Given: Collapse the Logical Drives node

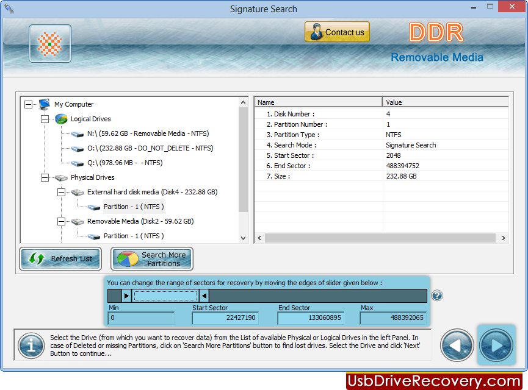Looking at the screenshot, I should click(45, 119).
